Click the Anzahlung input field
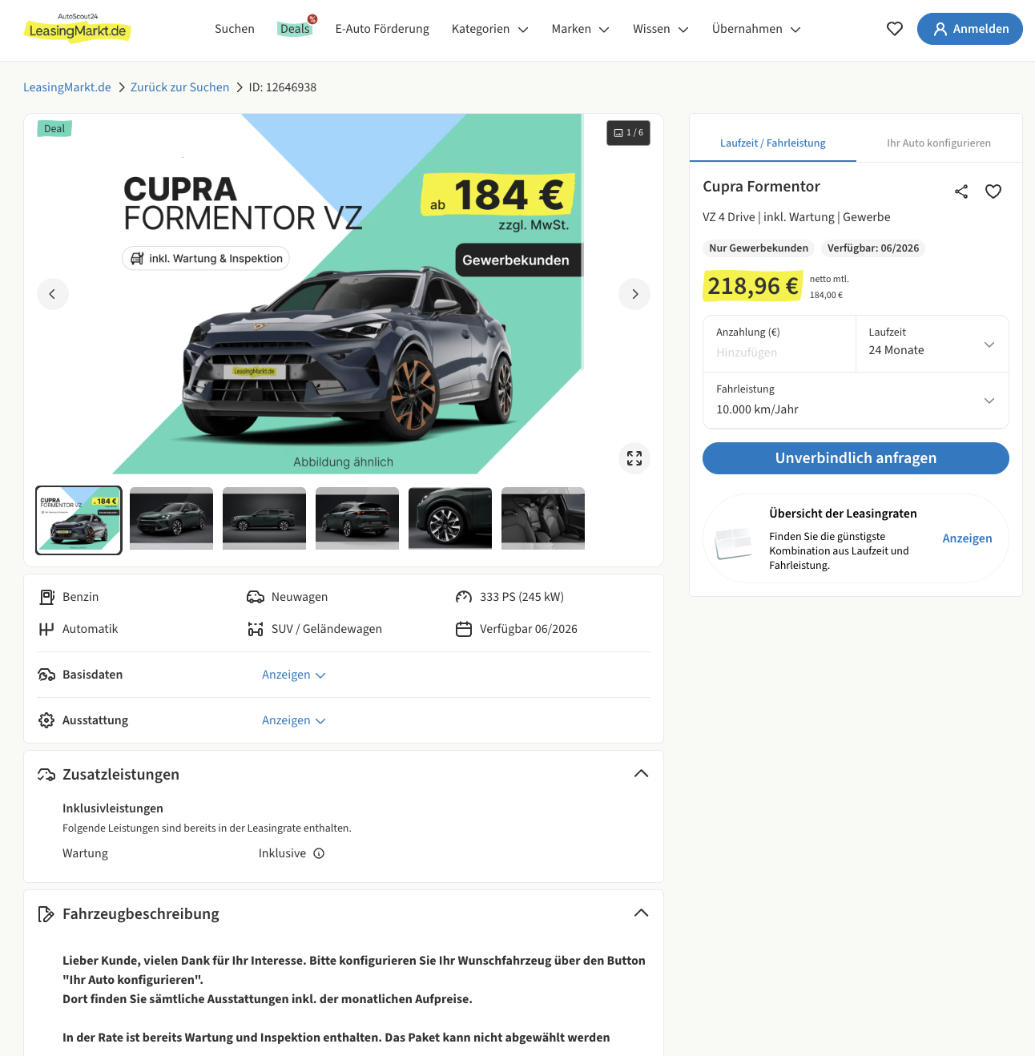Image resolution: width=1035 pixels, height=1056 pixels. 779,344
